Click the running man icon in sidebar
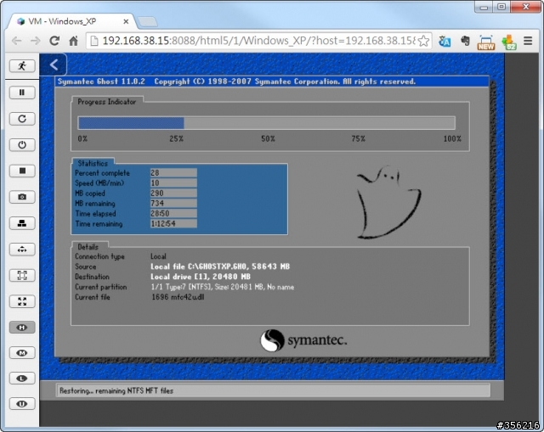Viewport: 544px width, 432px height. coord(22,66)
